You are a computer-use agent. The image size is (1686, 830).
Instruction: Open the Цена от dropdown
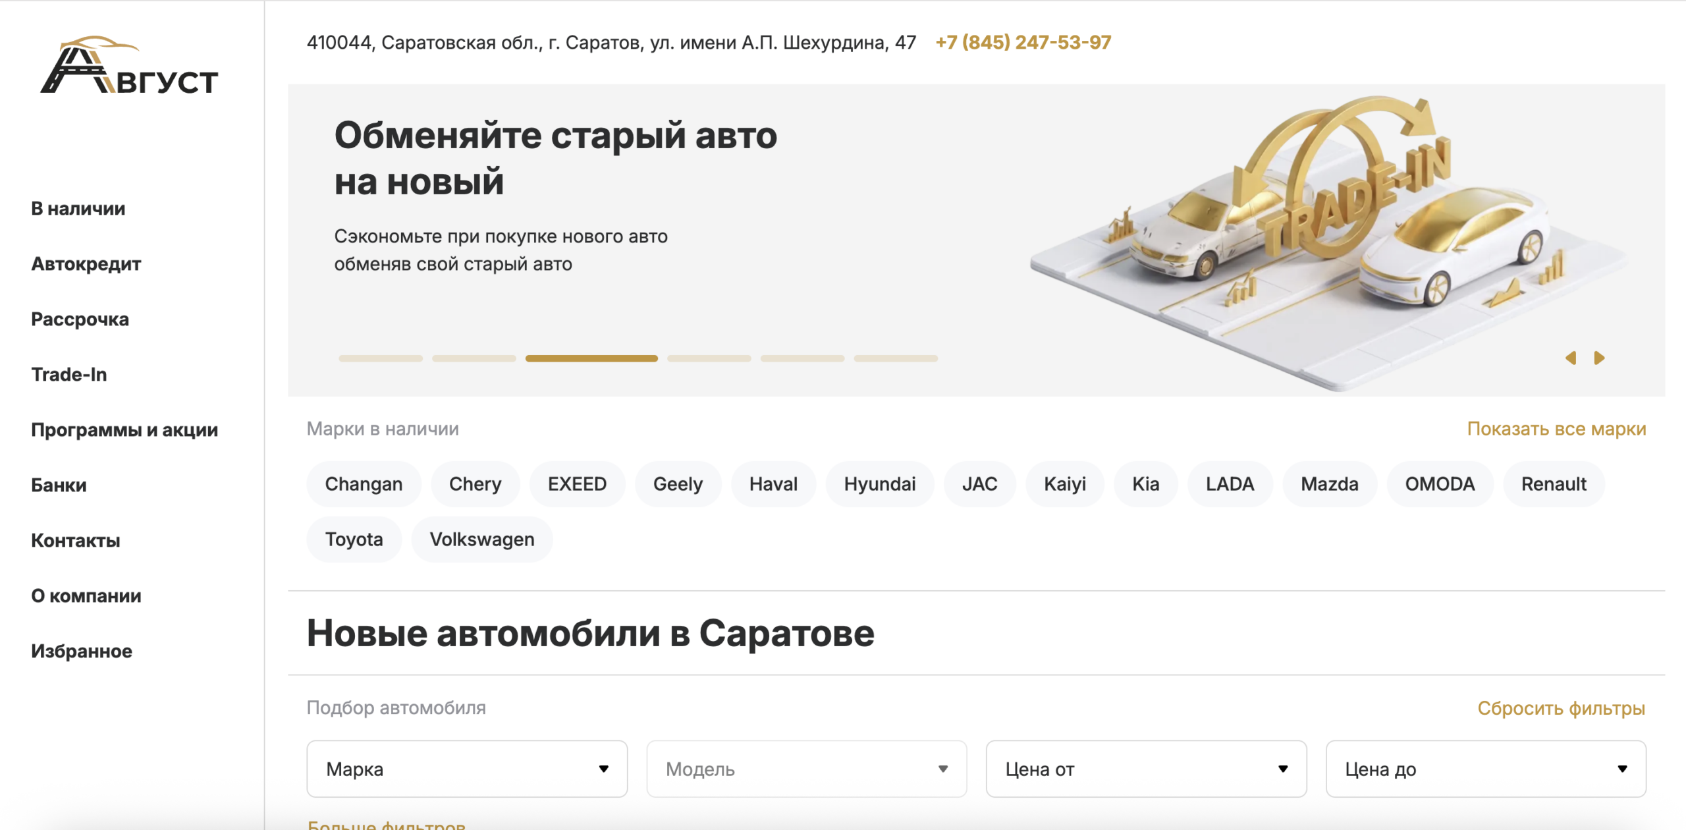tap(1146, 769)
